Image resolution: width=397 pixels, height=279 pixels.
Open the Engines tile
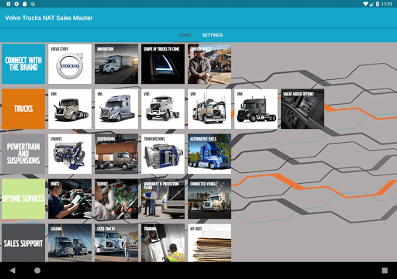(x=70, y=154)
